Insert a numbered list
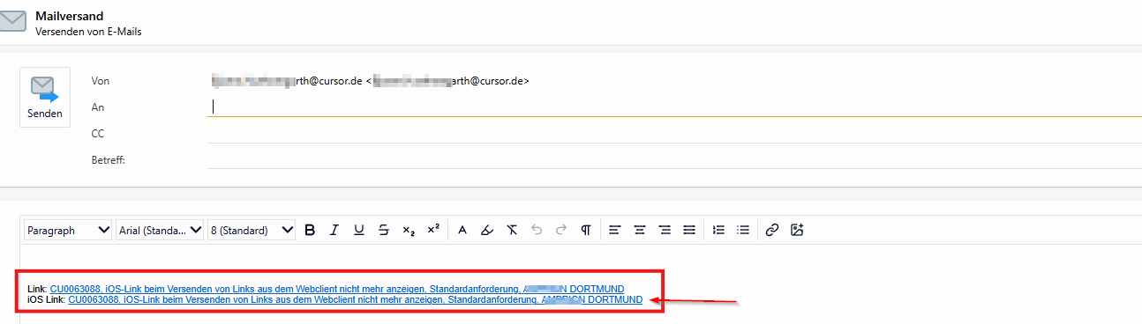 (718, 230)
